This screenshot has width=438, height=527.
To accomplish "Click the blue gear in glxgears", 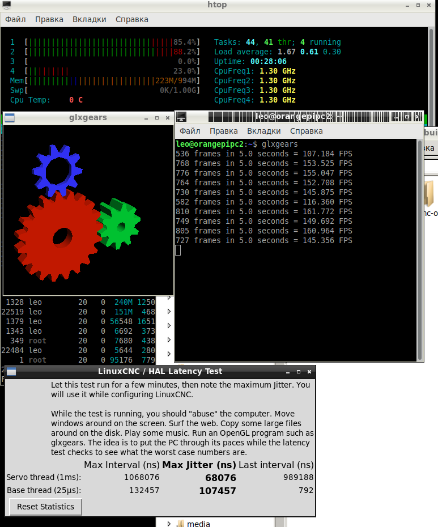I will point(57,171).
